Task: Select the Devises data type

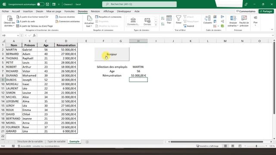Action: click(147, 22)
